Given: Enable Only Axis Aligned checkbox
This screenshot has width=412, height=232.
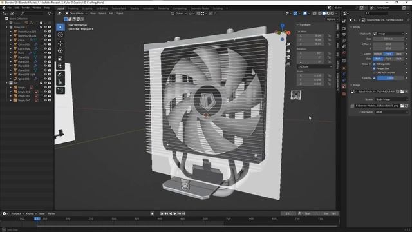Looking at the screenshot, I should (x=374, y=73).
